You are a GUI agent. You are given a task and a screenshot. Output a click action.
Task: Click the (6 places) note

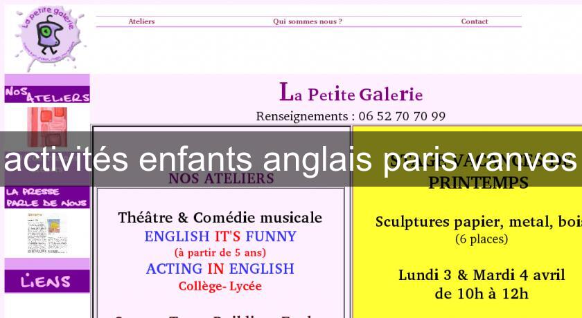482,238
